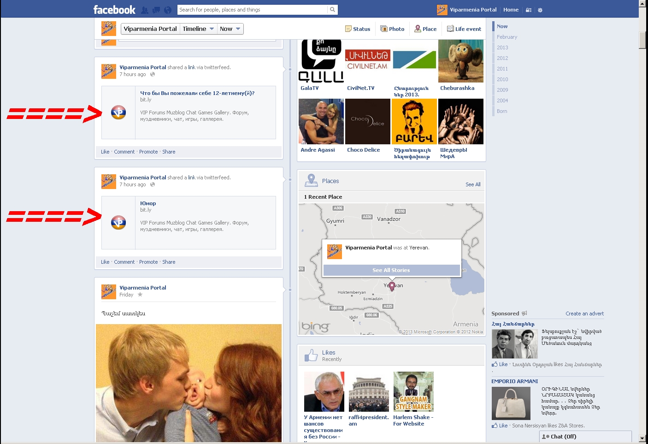Open messages icon in top bar

156,10
